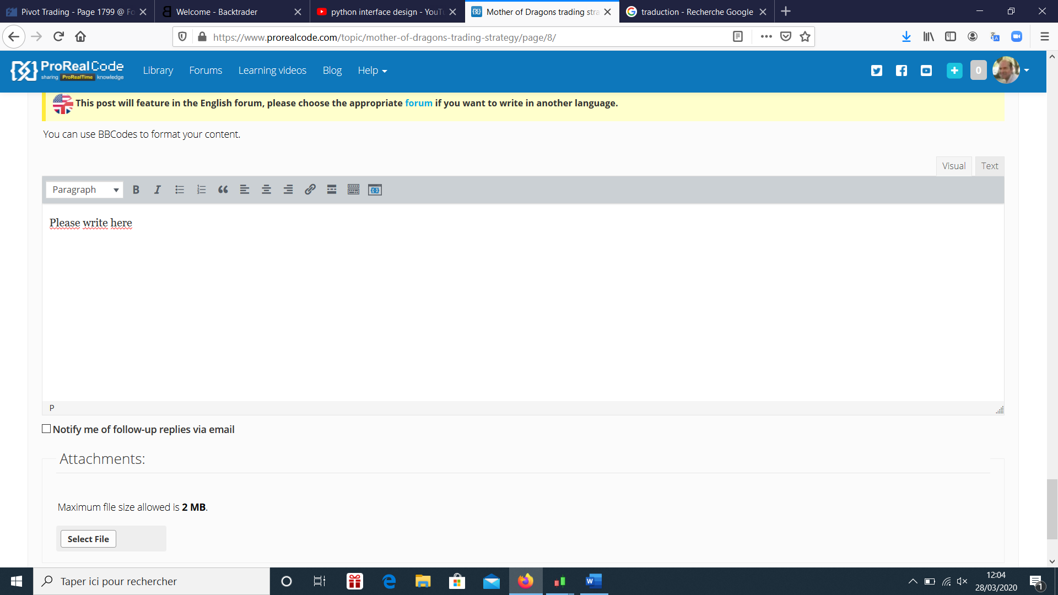
Task: Apply italic formatting in editor
Action: pyautogui.click(x=158, y=190)
